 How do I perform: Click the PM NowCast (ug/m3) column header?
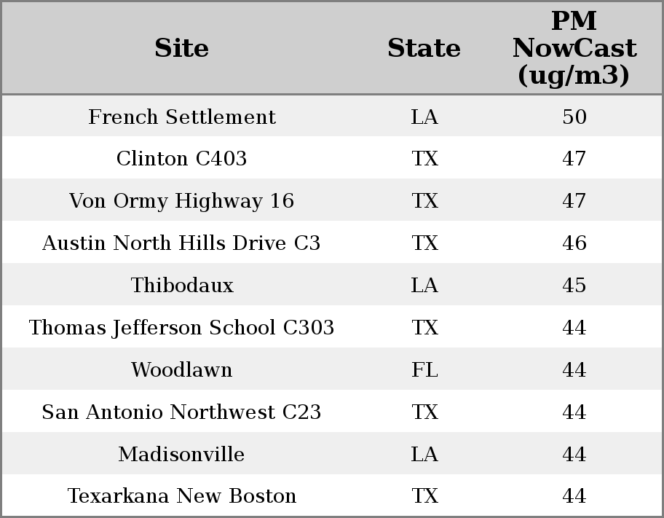(574, 48)
